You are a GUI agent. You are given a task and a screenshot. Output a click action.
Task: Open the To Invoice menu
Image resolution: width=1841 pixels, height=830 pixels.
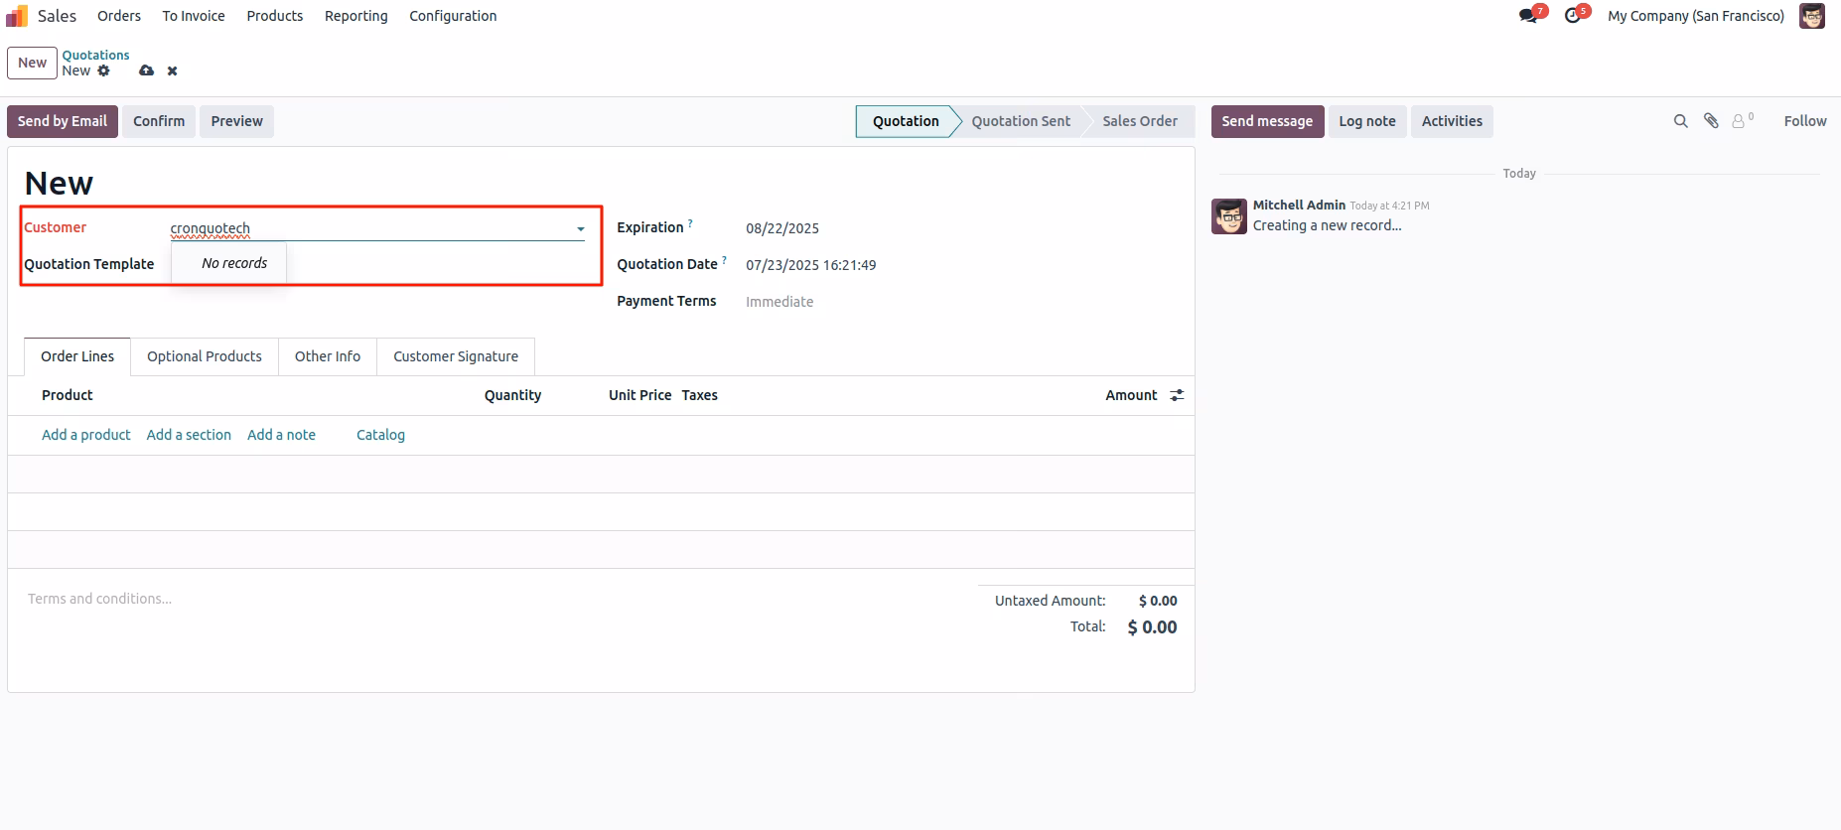pos(194,16)
